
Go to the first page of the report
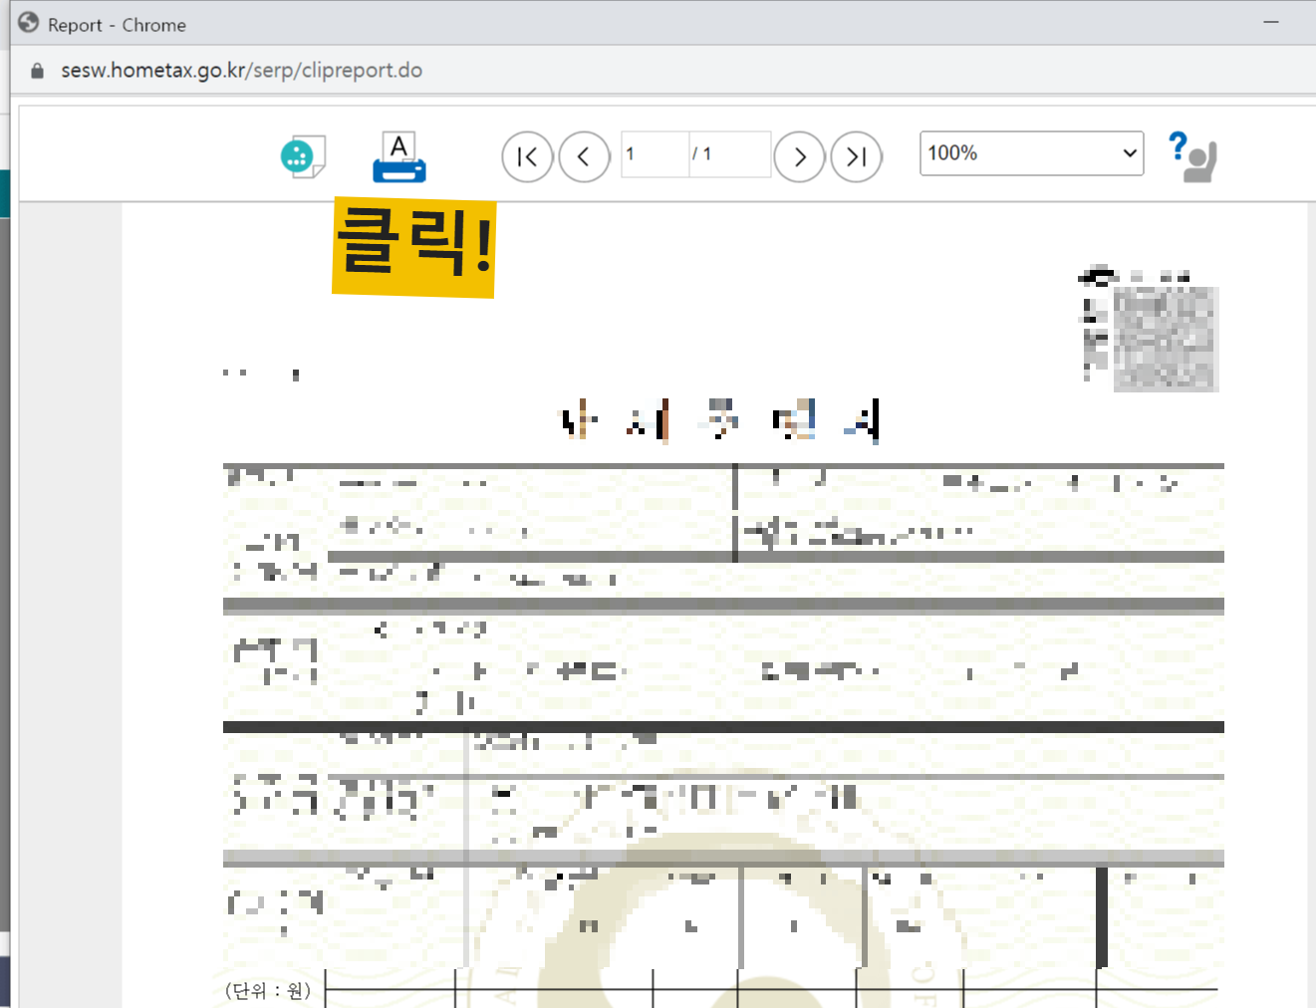point(527,156)
